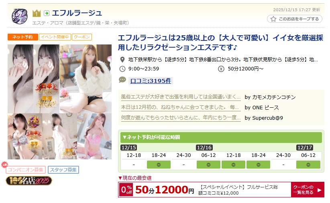Open the イベント開催中 tag
The height and width of the screenshot is (203, 330).
[55, 37]
